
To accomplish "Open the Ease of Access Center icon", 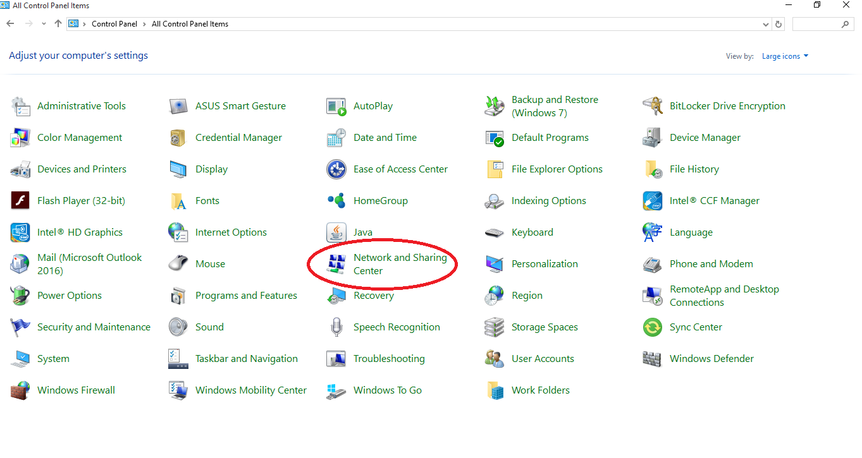I will (336, 169).
